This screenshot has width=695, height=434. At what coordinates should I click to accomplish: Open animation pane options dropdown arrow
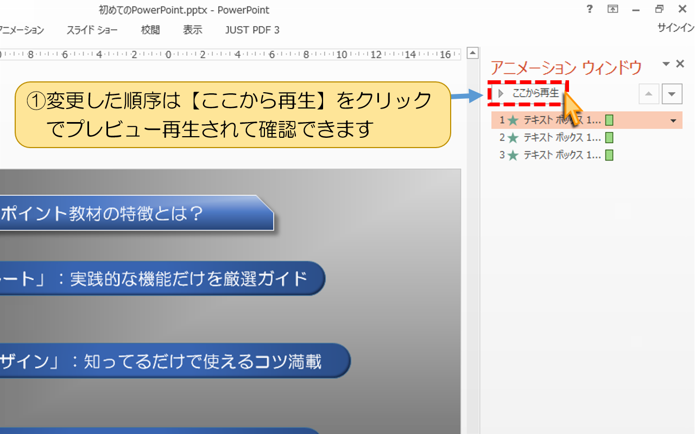click(x=666, y=64)
